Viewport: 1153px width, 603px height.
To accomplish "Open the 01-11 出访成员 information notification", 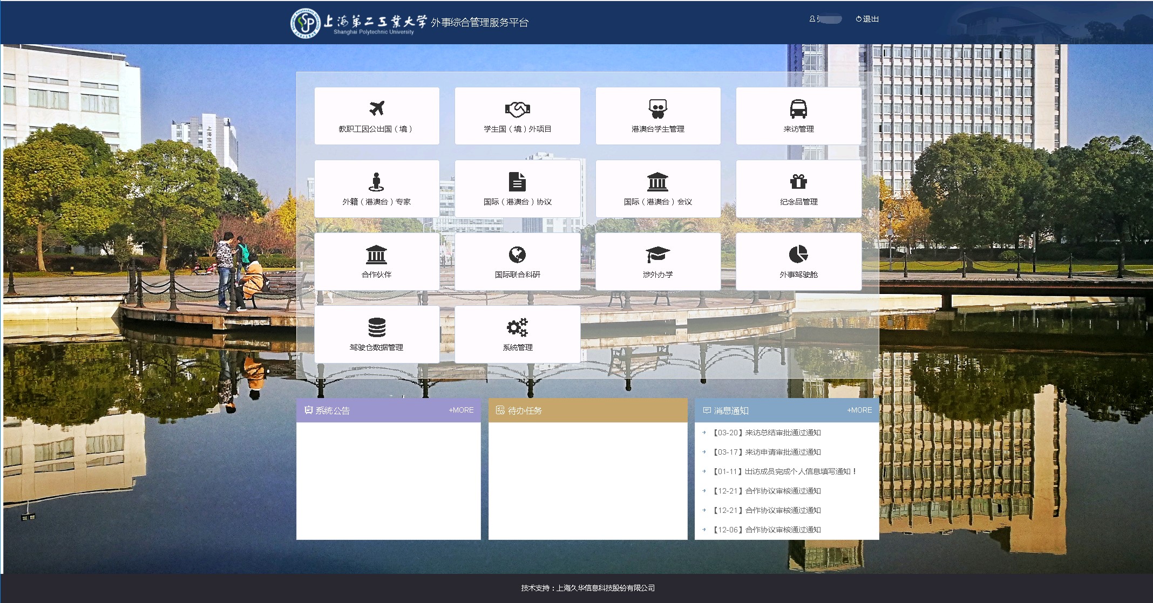I will pyautogui.click(x=784, y=471).
